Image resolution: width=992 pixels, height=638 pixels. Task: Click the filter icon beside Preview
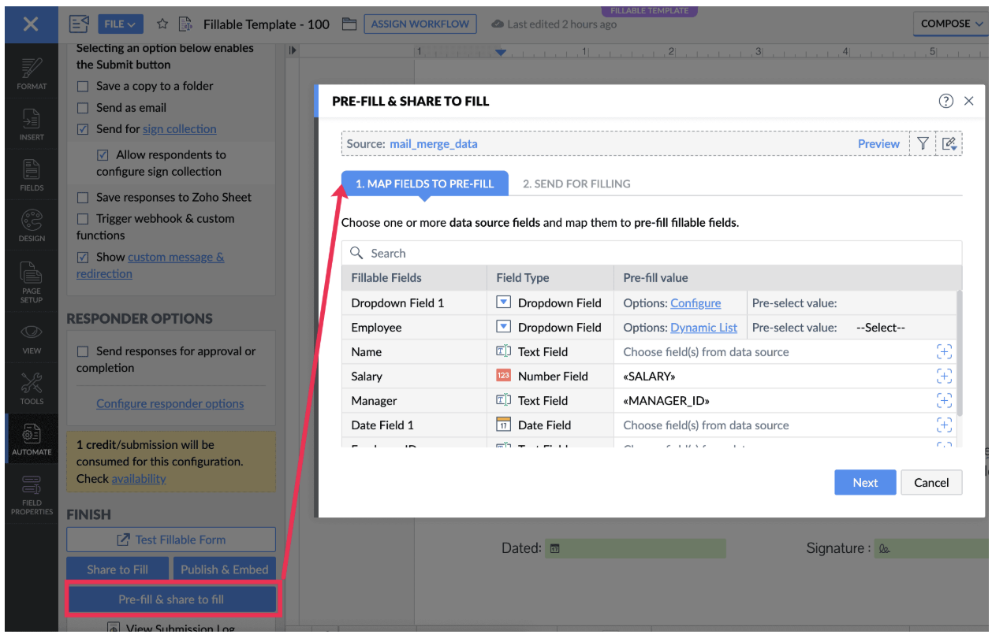tap(923, 143)
